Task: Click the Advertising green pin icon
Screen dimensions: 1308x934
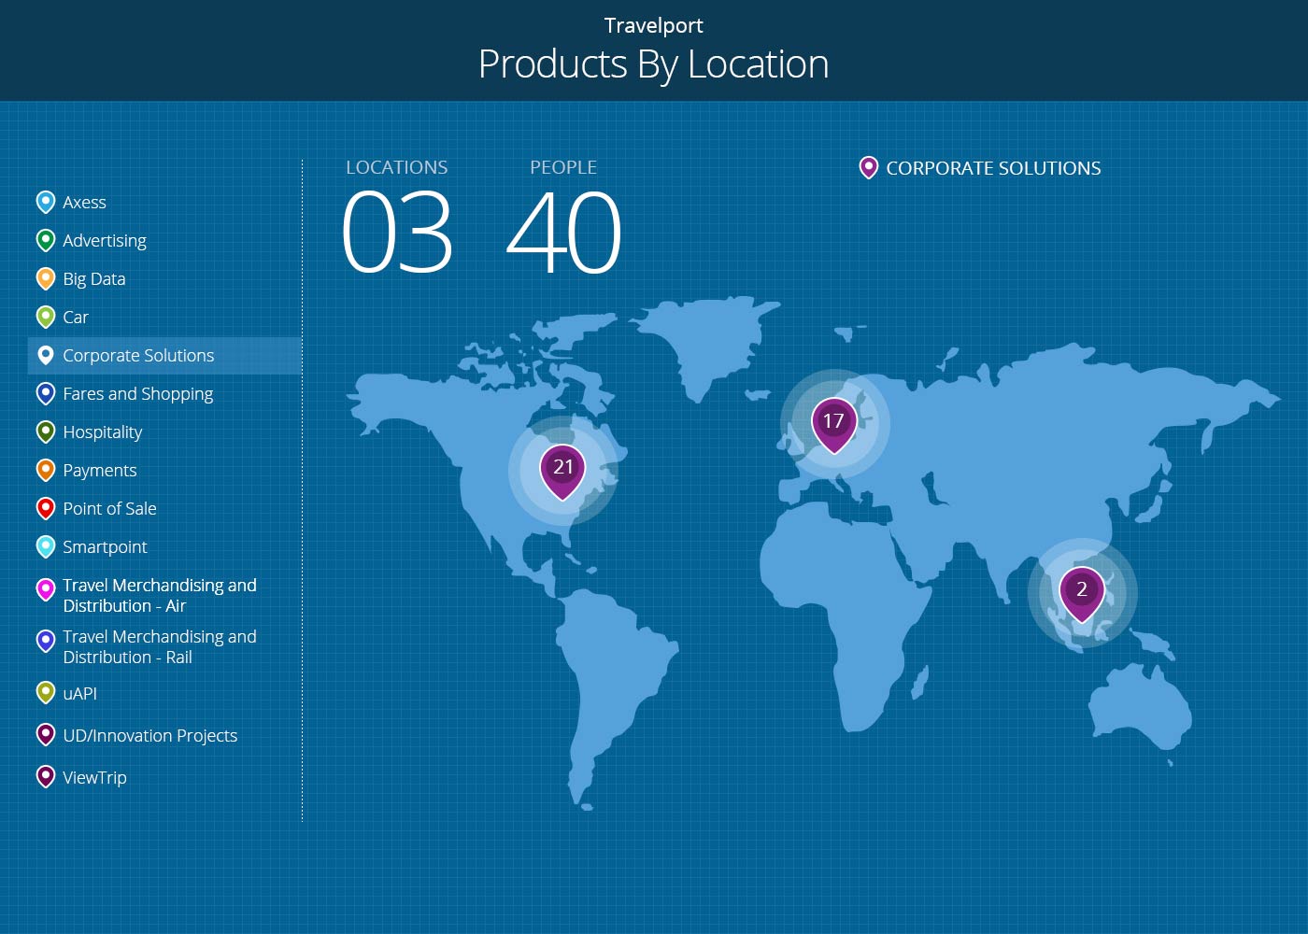Action: click(45, 240)
